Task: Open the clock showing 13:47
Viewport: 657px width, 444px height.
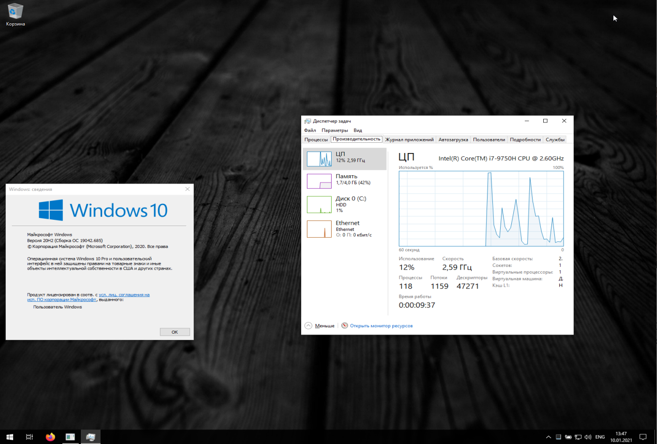Action: 621,437
